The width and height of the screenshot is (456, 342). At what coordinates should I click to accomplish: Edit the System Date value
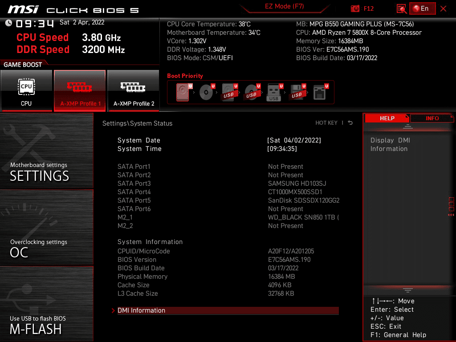click(x=294, y=140)
